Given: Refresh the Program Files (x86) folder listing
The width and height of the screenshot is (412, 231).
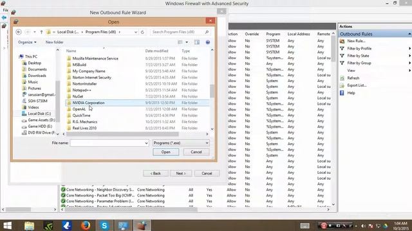Looking at the screenshot, I should click(x=142, y=32).
